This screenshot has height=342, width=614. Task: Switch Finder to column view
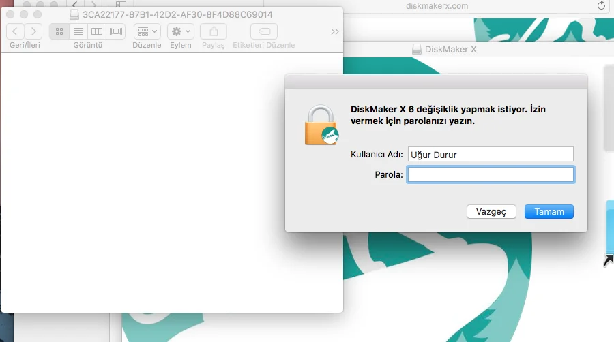(x=97, y=31)
